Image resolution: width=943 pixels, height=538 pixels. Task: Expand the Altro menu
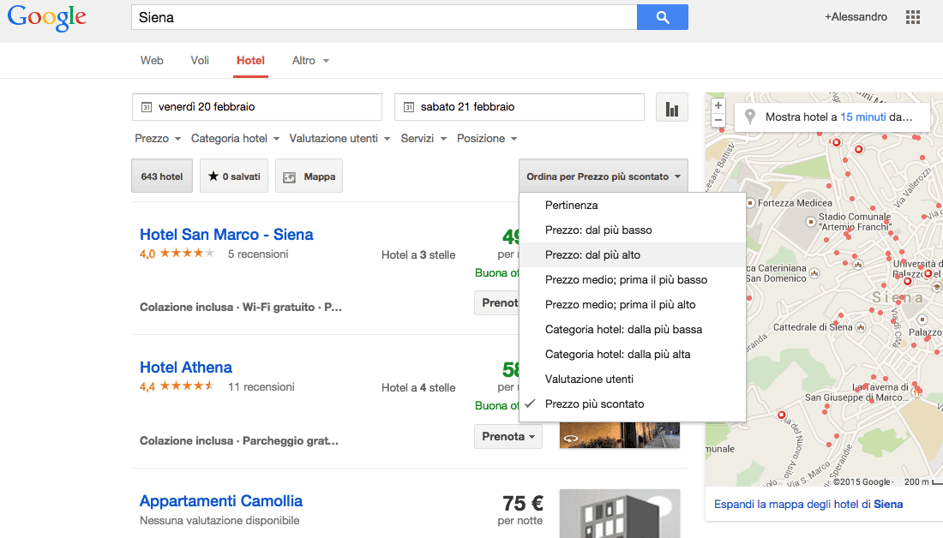(x=310, y=60)
